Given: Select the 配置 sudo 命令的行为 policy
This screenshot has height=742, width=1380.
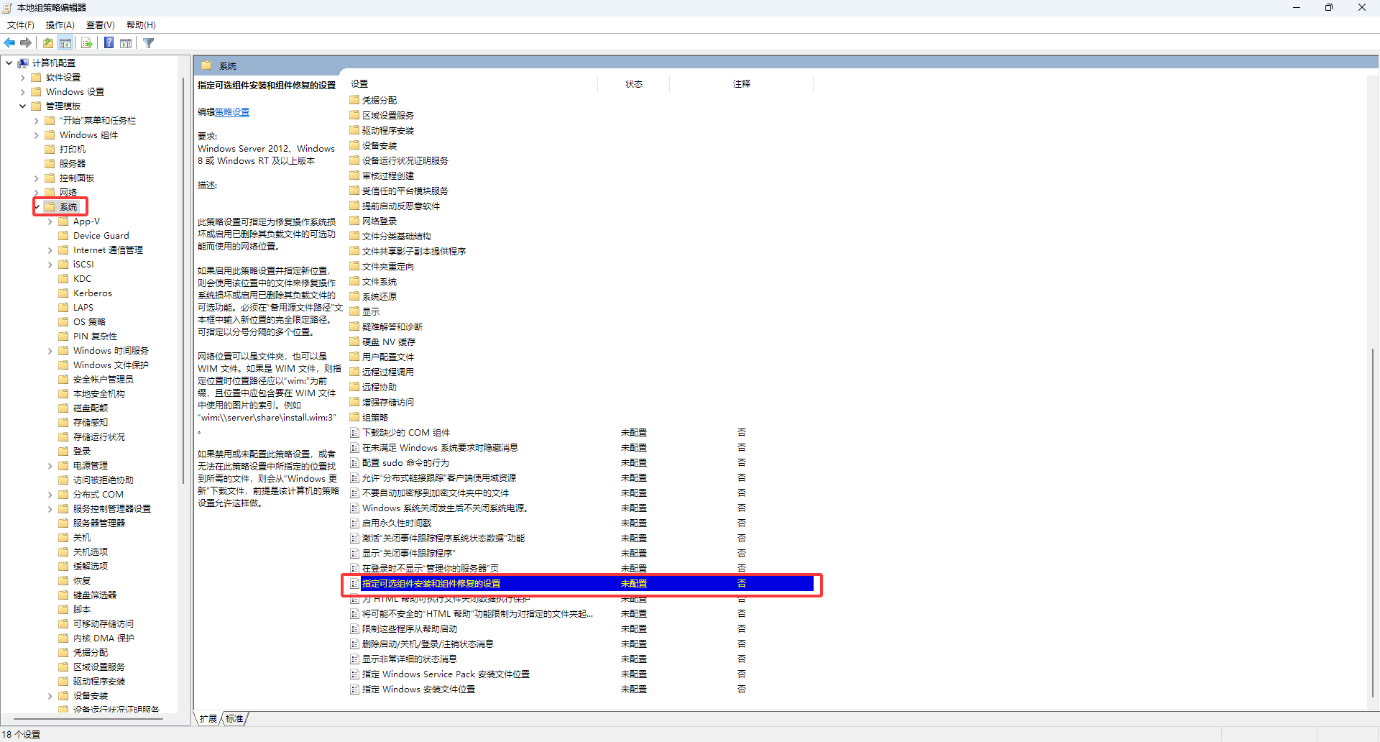Looking at the screenshot, I should pyautogui.click(x=405, y=463).
